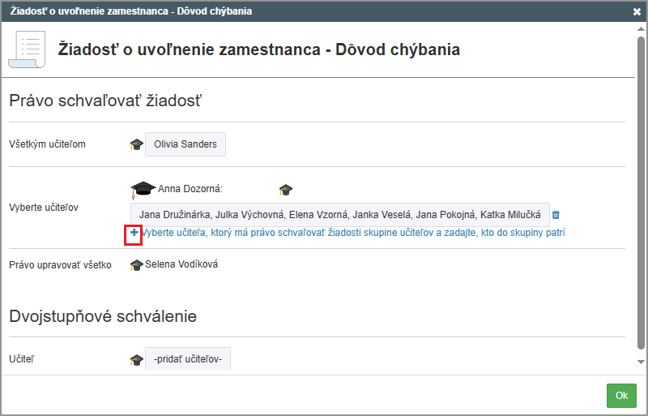Open the Olivia Sanders teacher selector
648x416 pixels.
coord(185,144)
